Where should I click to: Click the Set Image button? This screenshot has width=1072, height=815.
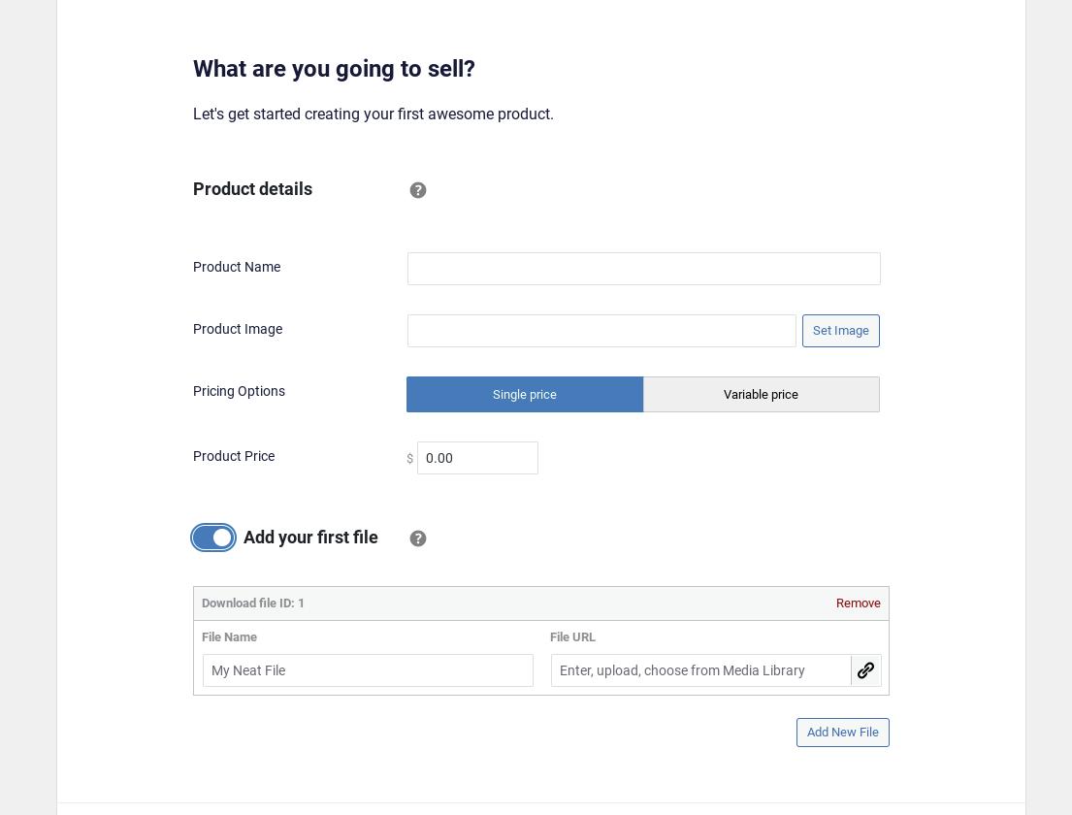pos(840,330)
